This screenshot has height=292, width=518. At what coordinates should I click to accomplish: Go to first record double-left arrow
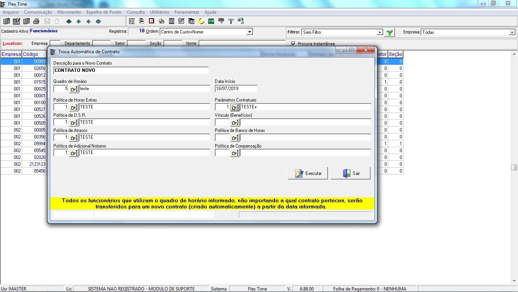(69, 21)
